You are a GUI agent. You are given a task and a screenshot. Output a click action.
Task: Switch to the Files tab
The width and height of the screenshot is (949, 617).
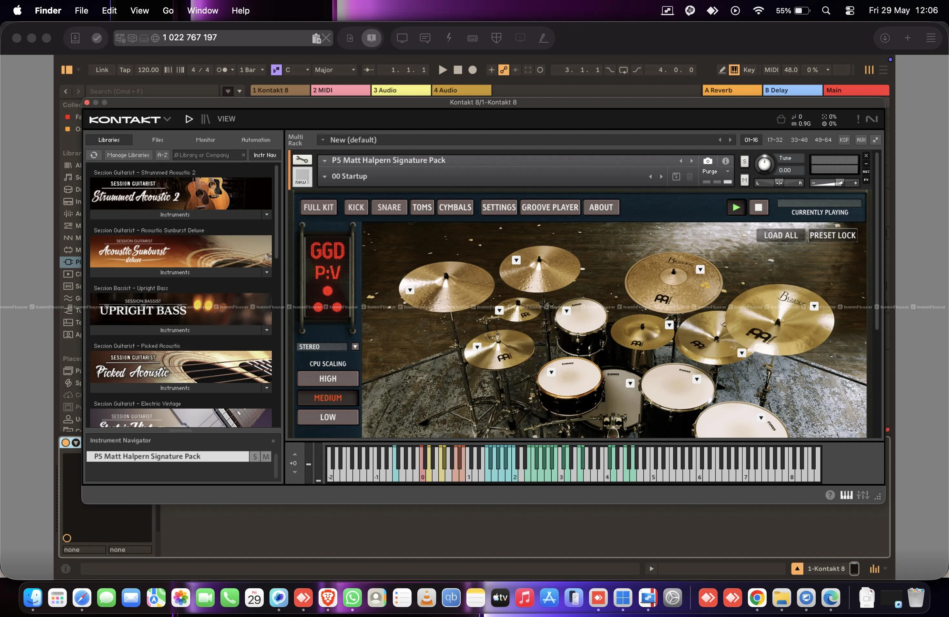[x=158, y=140]
